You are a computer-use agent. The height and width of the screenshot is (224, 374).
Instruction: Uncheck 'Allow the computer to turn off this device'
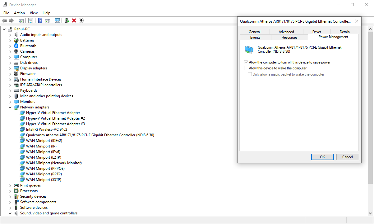pyautogui.click(x=246, y=62)
